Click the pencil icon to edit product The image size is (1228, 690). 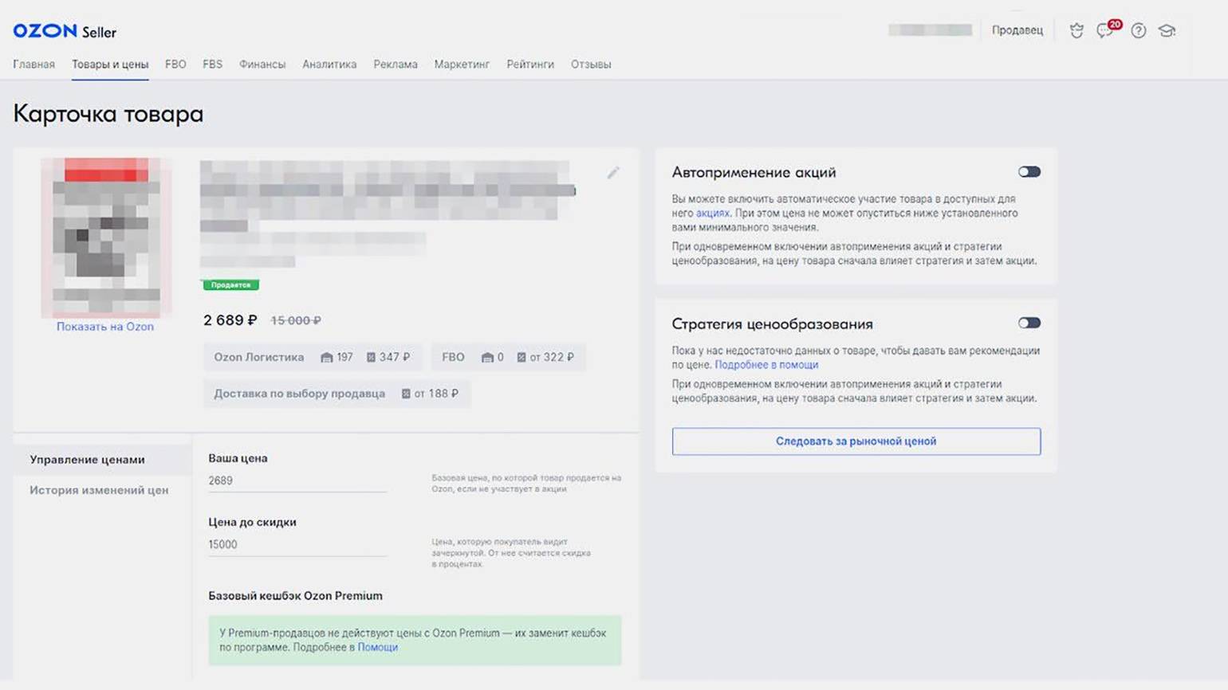click(612, 173)
